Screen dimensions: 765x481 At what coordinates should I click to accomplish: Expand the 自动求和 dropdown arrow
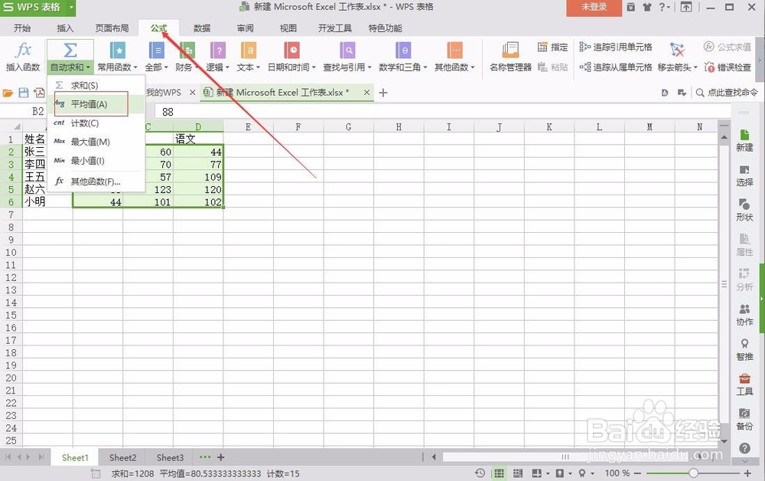pos(88,67)
